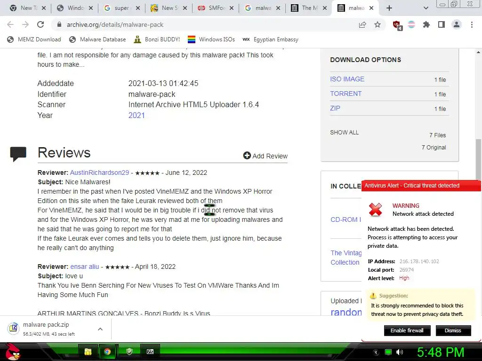The height and width of the screenshot is (361, 482).
Task: Click the 5:48 PM taskbar clock
Action: (441, 352)
